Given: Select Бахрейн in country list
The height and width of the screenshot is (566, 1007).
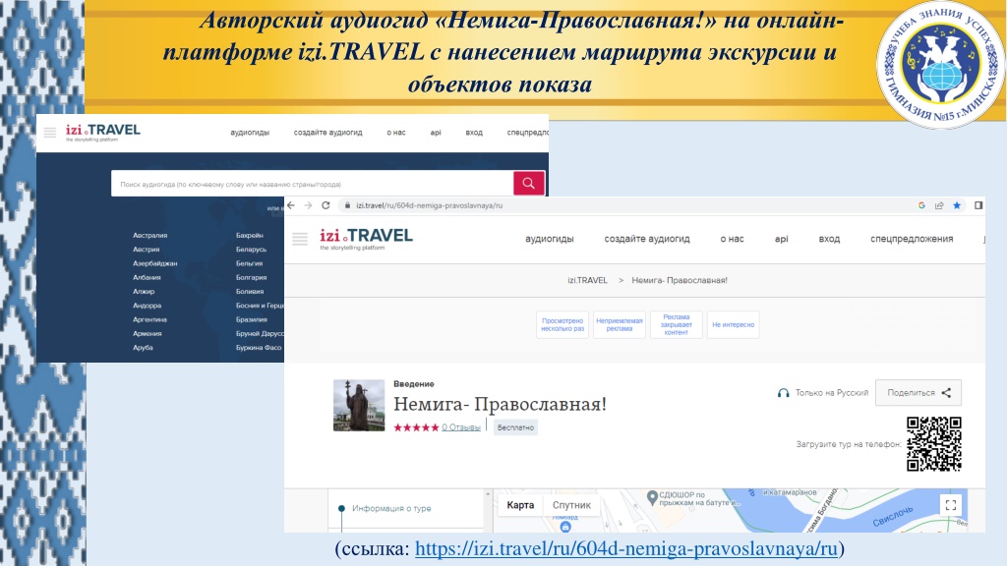Looking at the screenshot, I should point(249,236).
